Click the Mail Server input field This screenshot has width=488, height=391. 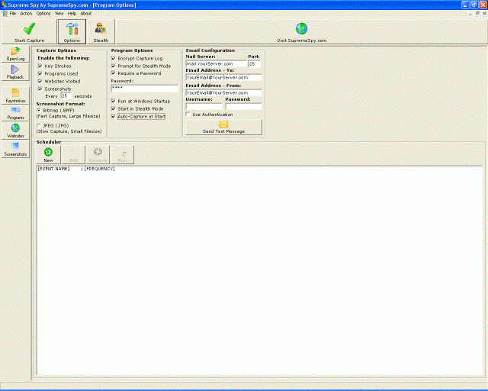[x=217, y=64]
